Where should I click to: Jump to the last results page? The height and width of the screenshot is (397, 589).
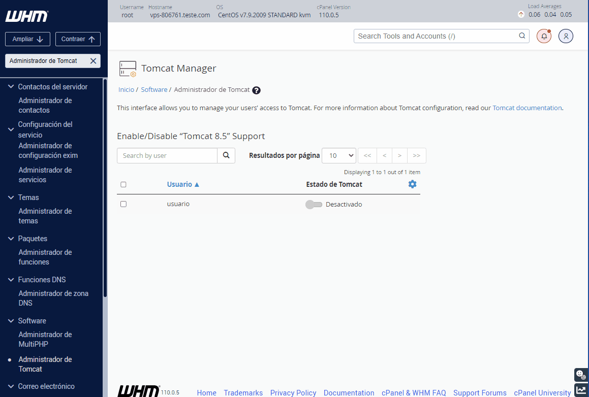pyautogui.click(x=417, y=155)
